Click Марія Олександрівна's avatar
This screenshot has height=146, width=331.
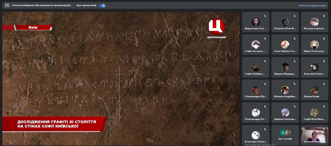[x=315, y=44]
